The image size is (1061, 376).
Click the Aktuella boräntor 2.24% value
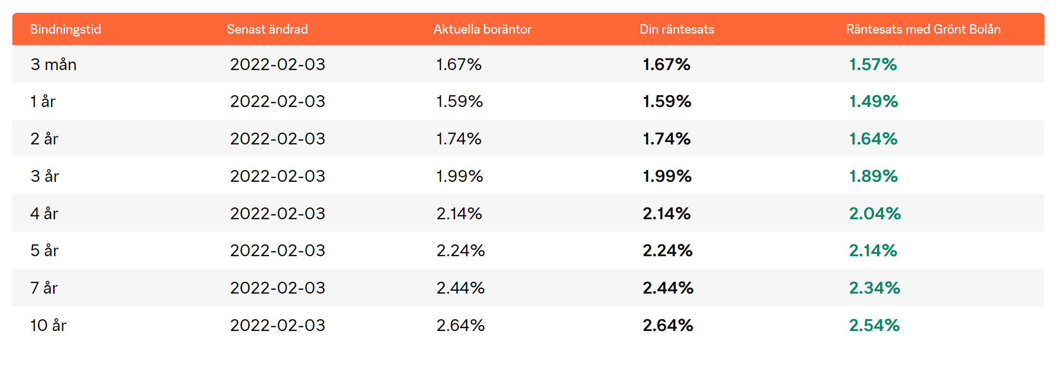tap(460, 251)
